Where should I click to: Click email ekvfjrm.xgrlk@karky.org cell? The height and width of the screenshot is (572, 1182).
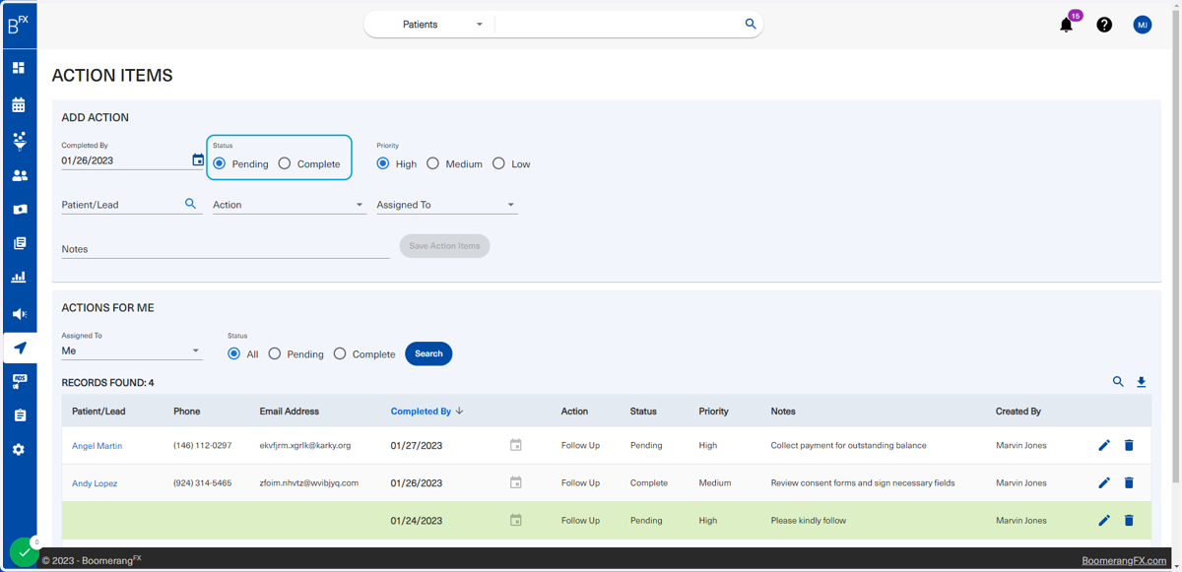point(305,446)
